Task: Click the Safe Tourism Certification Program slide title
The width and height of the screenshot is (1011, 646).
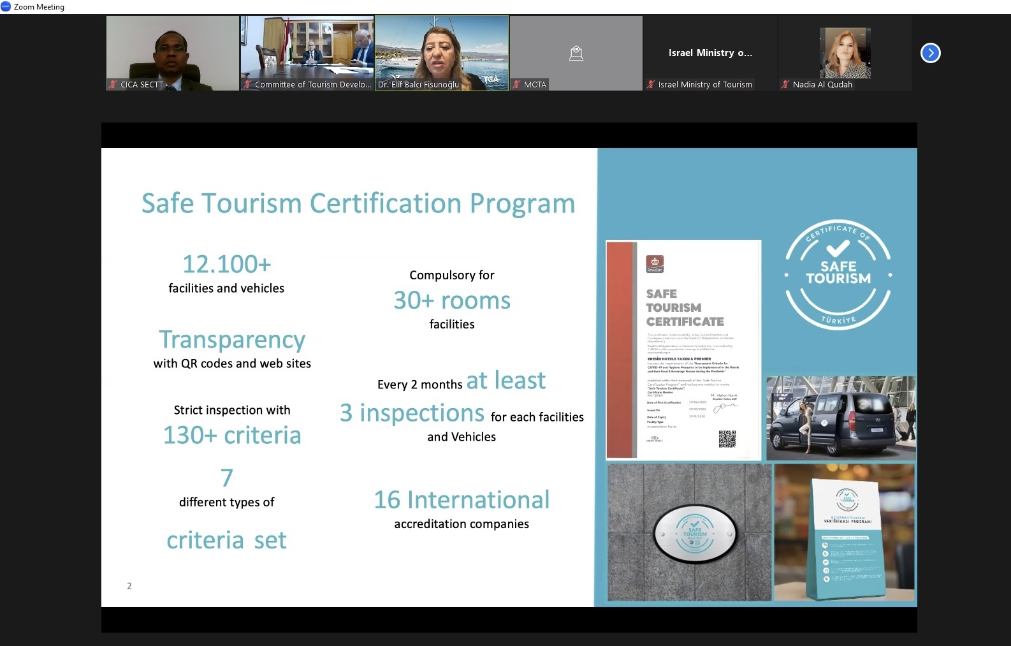Action: [x=358, y=203]
